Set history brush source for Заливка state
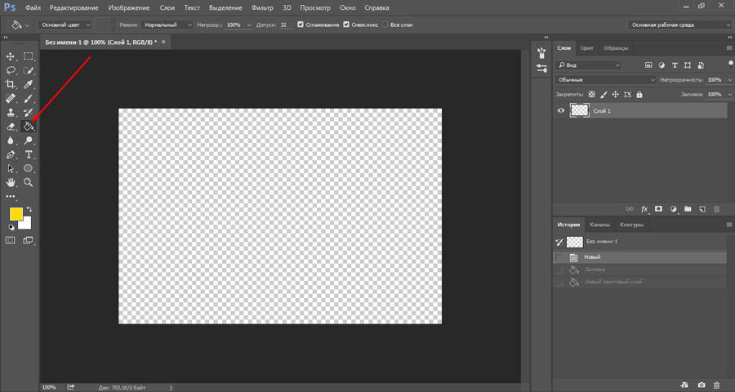Viewport: 735px width, 392px height. [x=559, y=269]
